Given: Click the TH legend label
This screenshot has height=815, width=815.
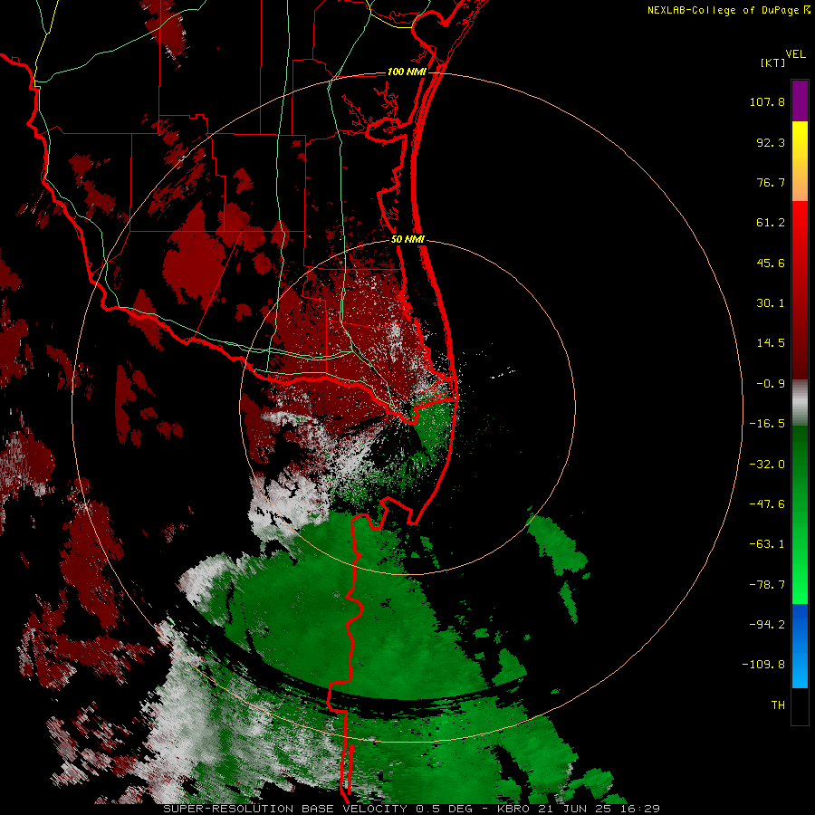Looking at the screenshot, I should click(x=778, y=705).
